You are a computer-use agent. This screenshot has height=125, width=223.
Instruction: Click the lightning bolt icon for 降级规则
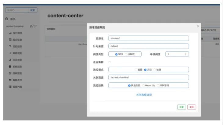pos(10,53)
